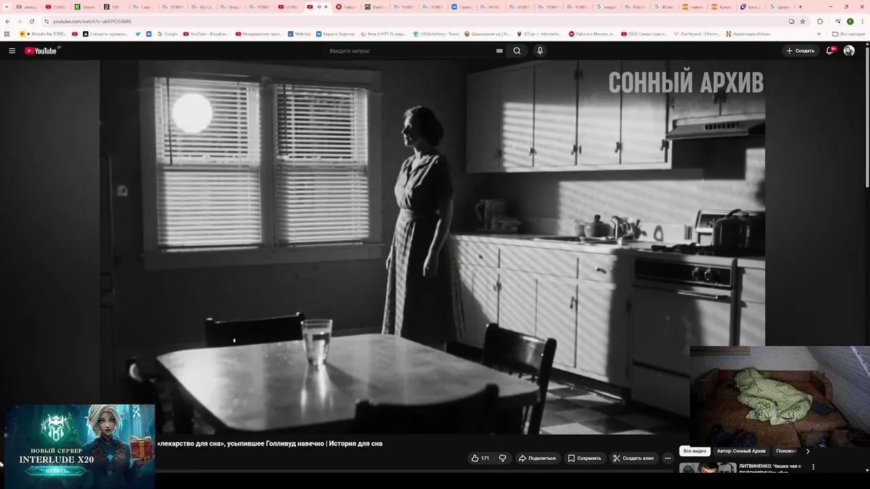This screenshot has height=489, width=870.
Task: Click the search magnifier button
Action: pyautogui.click(x=517, y=51)
